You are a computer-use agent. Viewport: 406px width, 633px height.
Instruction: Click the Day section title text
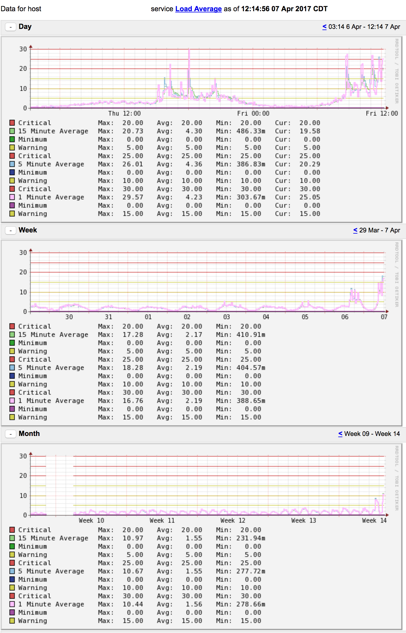pyautogui.click(x=25, y=27)
